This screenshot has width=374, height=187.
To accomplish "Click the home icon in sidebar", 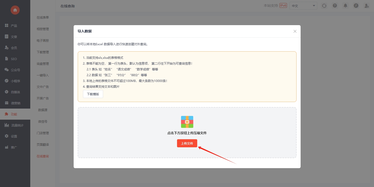I will click(x=15, y=10).
